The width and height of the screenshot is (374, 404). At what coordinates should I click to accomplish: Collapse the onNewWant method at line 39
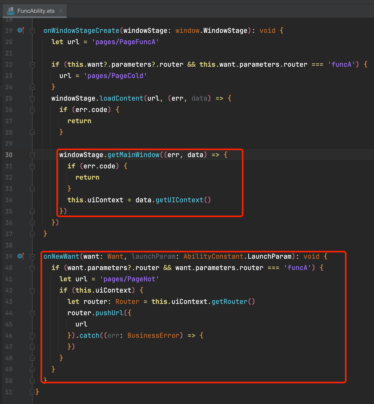(x=32, y=257)
